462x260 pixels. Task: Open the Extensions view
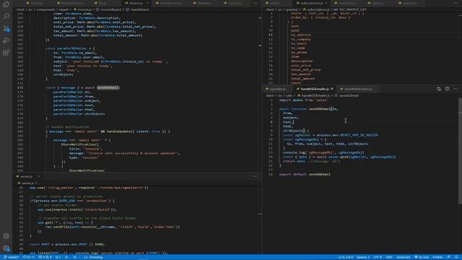click(x=6, y=53)
